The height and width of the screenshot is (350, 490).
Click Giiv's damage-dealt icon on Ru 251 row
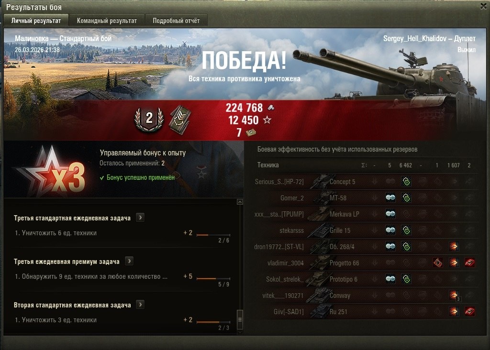tap(454, 311)
